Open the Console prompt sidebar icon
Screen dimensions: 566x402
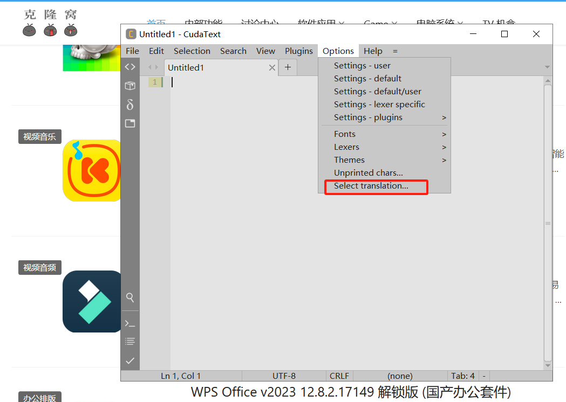[x=130, y=323]
